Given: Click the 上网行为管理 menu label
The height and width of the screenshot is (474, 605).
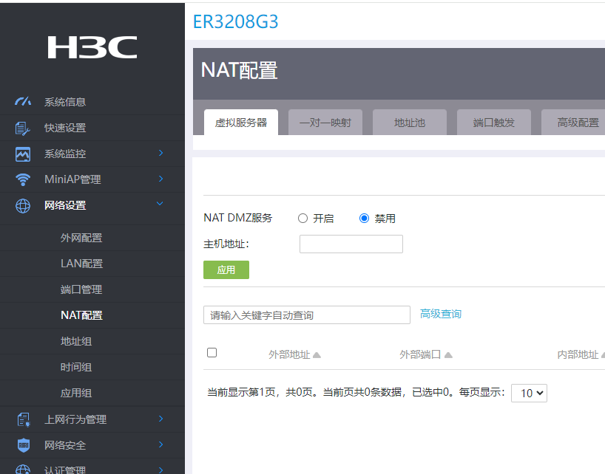Looking at the screenshot, I should (x=75, y=419).
